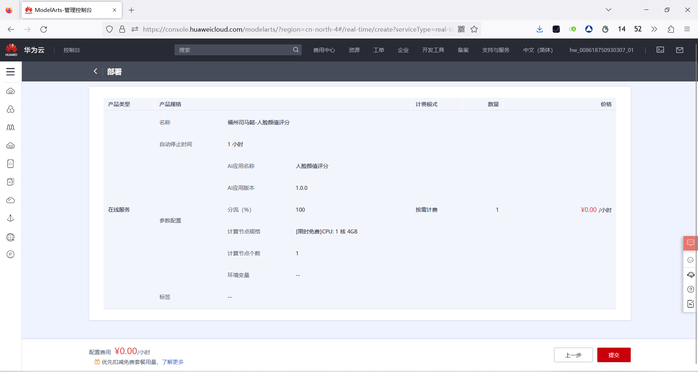This screenshot has height=372, width=698.
Task: Open the customer service headset icon
Action: tap(690, 275)
